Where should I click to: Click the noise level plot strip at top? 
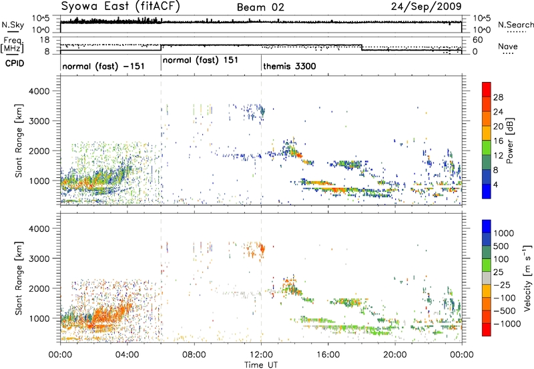261,24
